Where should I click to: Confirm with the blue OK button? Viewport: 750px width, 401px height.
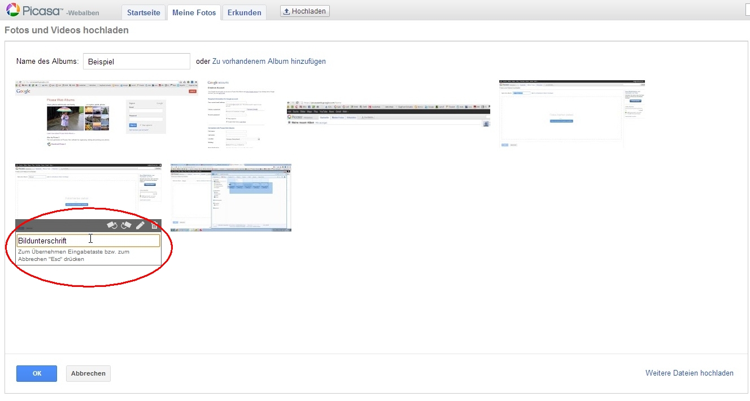(37, 373)
